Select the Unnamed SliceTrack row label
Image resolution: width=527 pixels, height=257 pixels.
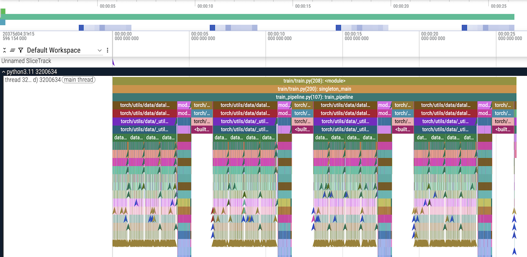(26, 61)
